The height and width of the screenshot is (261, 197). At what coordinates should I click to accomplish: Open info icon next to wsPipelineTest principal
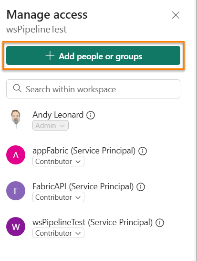click(160, 223)
